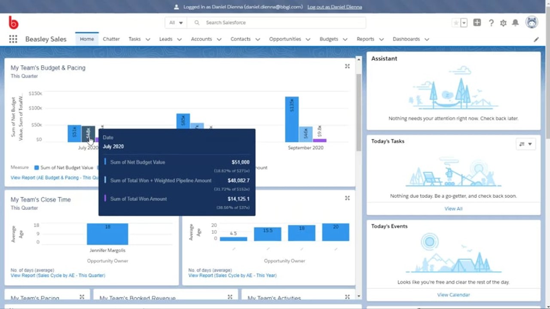Open the Notifications bell icon

tap(515, 23)
